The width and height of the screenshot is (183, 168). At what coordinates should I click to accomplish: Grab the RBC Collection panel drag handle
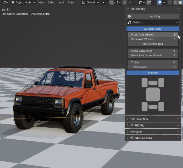(x=178, y=119)
